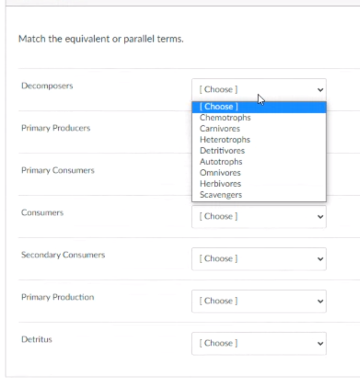The width and height of the screenshot is (360, 385).
Task: Select the Detritivores option
Action: click(222, 151)
